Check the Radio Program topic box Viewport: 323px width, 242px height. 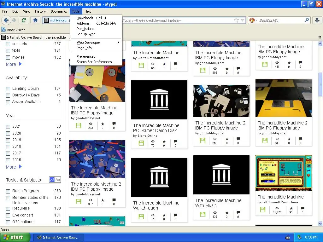pyautogui.click(x=8, y=191)
